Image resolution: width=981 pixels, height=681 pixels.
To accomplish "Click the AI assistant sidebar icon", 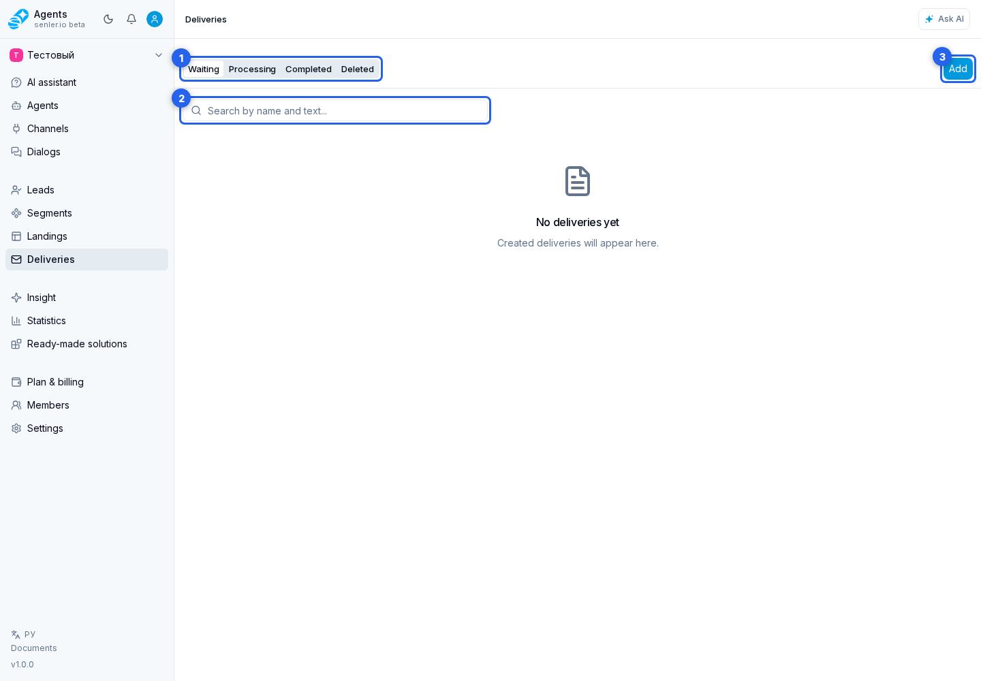I will point(16,82).
